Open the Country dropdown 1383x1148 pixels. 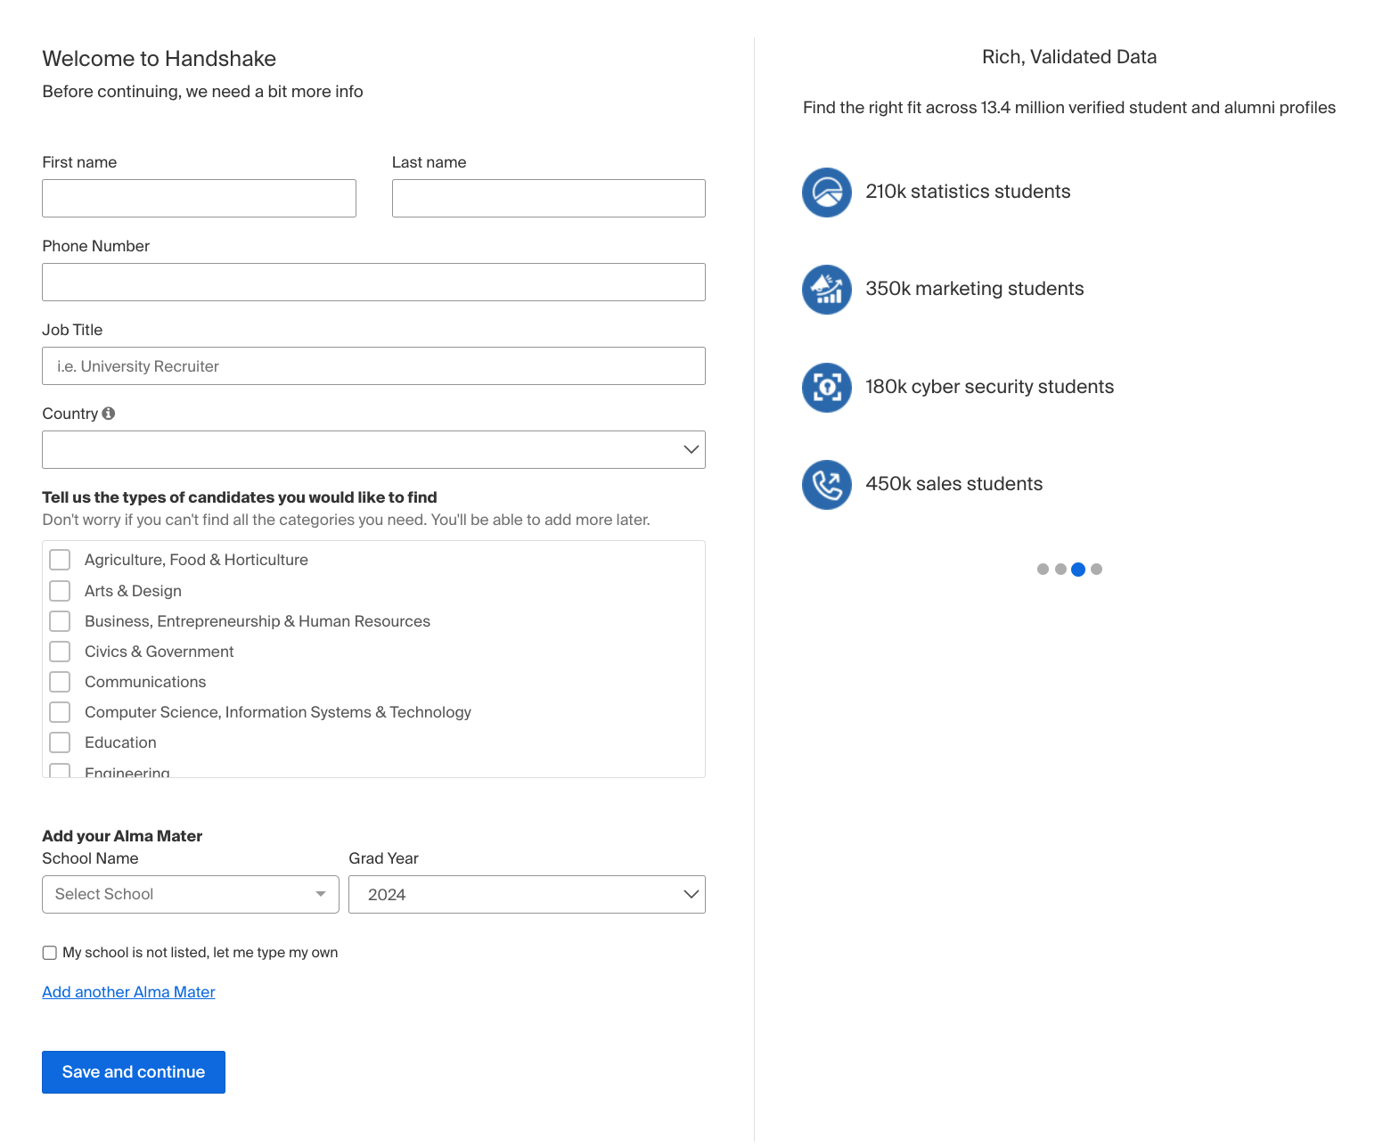click(x=373, y=449)
